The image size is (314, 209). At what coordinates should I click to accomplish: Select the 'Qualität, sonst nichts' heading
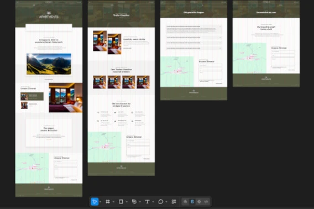[x=134, y=39]
